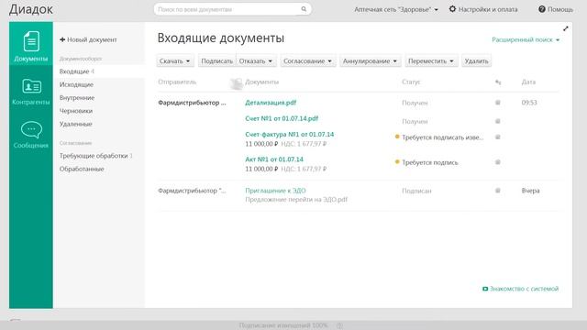Screen dimensions: 587x330
Task: Click the select-all documents icon in header
Action: tap(237, 83)
